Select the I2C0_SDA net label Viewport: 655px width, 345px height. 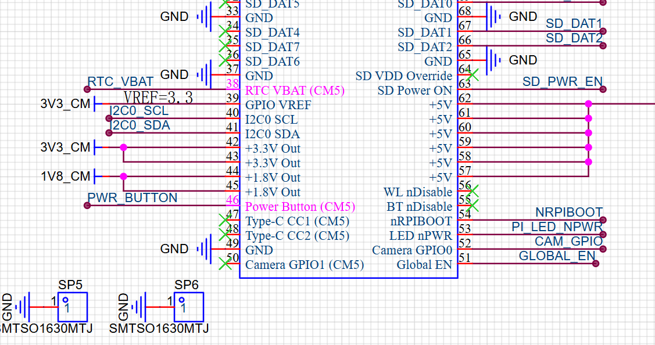[139, 125]
